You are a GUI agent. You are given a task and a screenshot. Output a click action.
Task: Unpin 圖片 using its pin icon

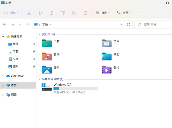point(34,67)
